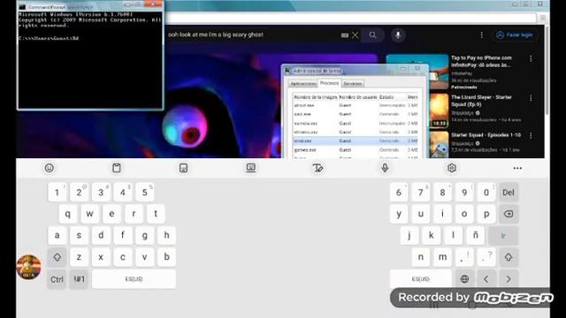This screenshot has width=566, height=318.
Task: Tap the microphone icon in the keyboard toolbar
Action: pos(385,168)
